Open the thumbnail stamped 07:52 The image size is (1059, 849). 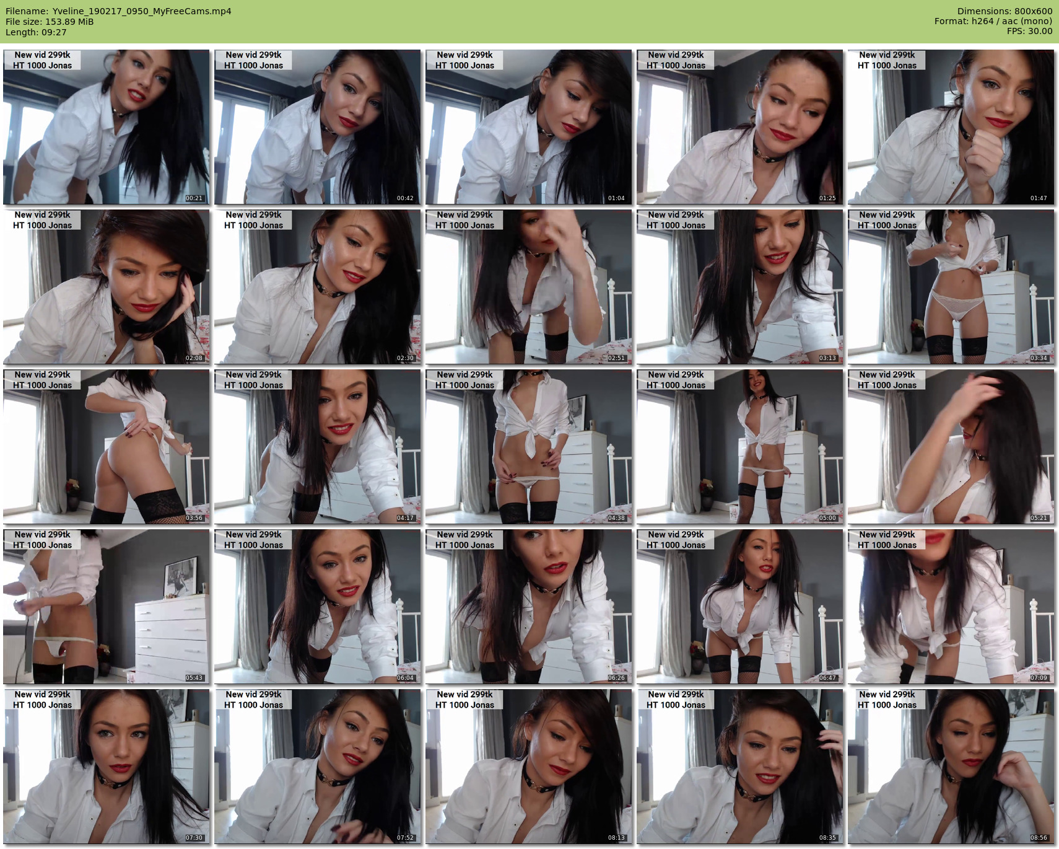(318, 767)
